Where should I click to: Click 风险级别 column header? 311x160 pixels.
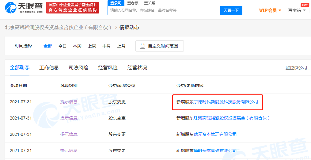coord(69,86)
